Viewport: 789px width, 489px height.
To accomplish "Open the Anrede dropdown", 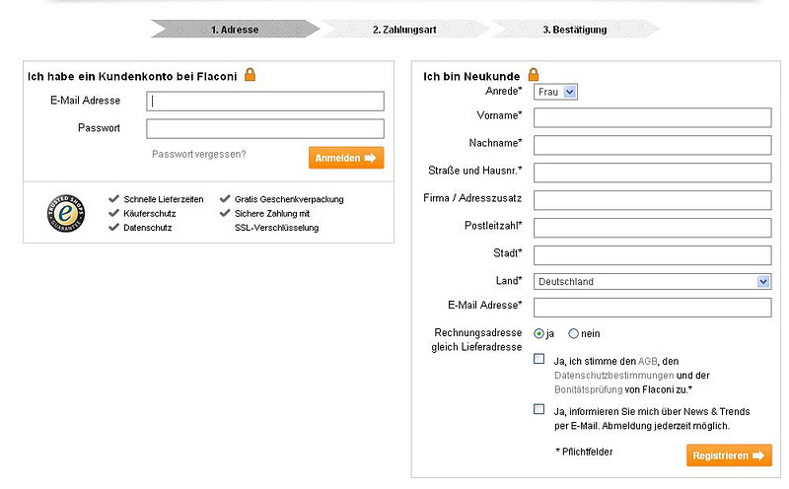I will (x=555, y=92).
